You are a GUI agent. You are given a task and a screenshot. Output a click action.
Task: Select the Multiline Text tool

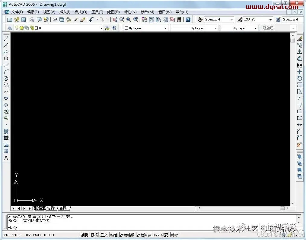pyautogui.click(x=6, y=157)
